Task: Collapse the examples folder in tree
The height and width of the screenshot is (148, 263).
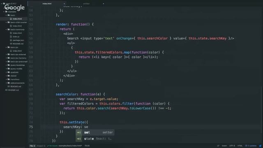Action: pyautogui.click(x=4, y=12)
